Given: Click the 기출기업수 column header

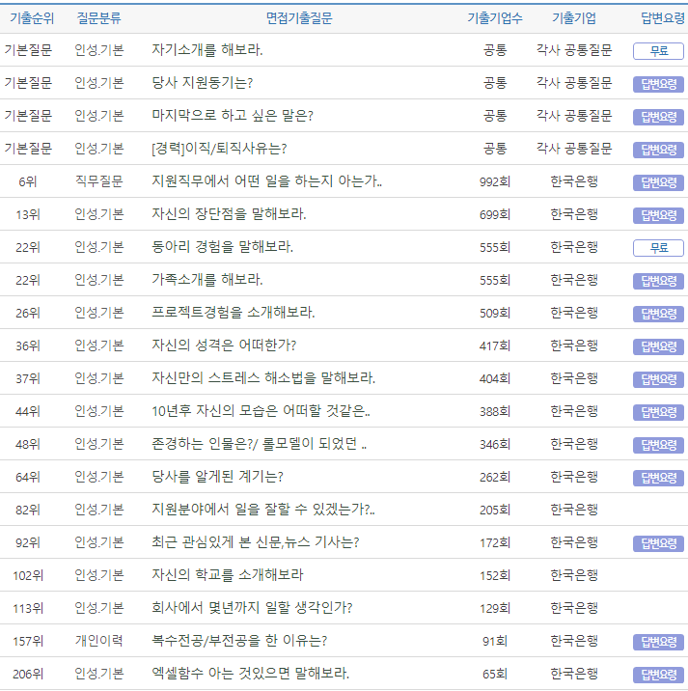Looking at the screenshot, I should (x=495, y=18).
